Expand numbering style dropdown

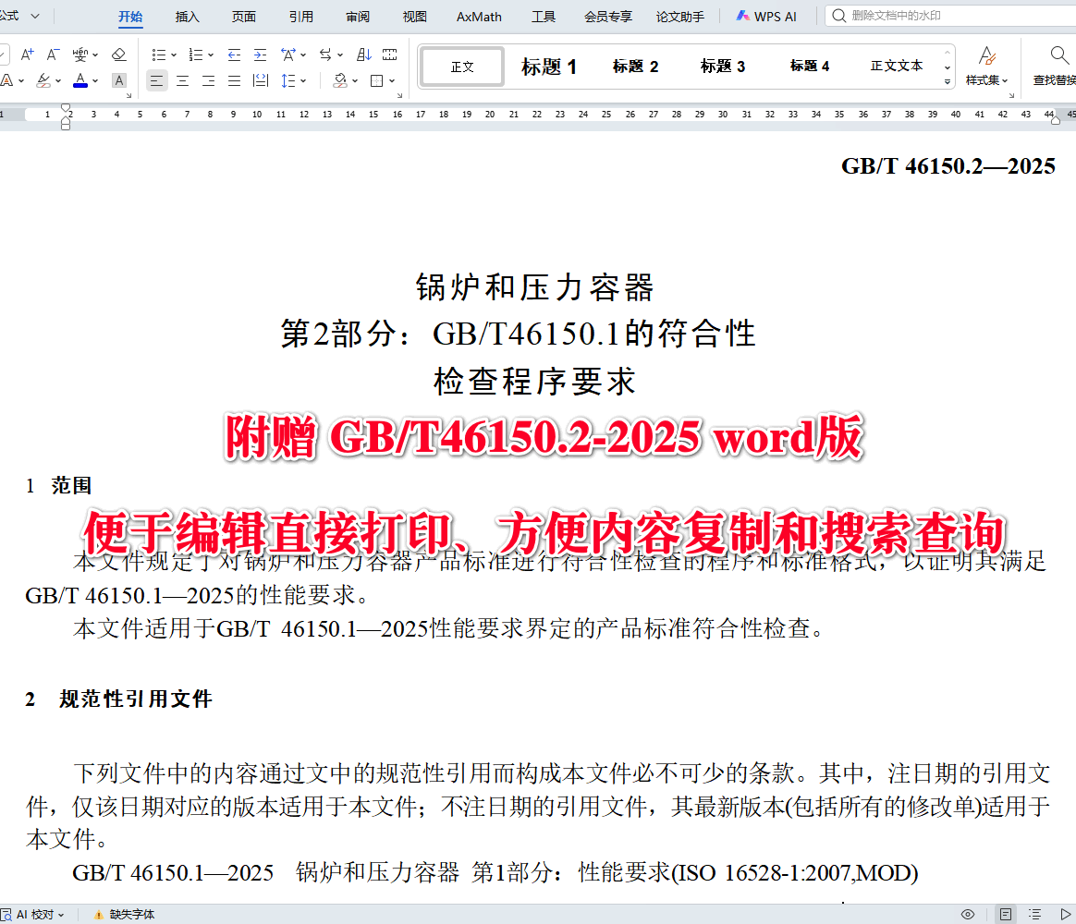point(211,55)
